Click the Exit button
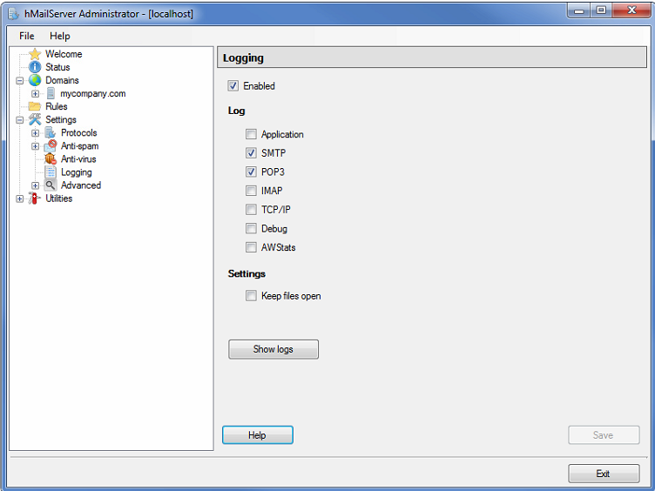Screen dimensions: 655x491 pyautogui.click(x=604, y=474)
